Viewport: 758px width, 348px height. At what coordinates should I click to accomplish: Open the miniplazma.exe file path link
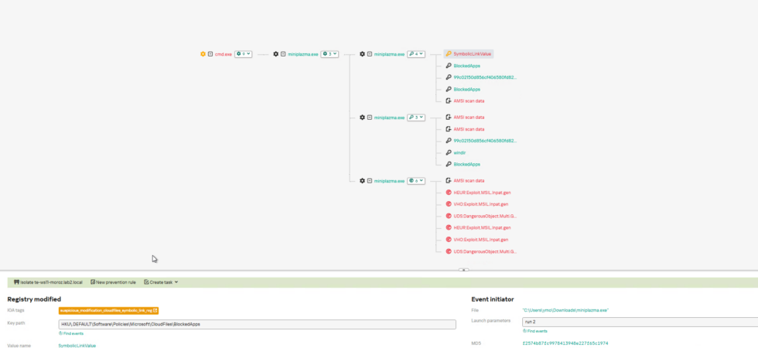click(x=565, y=310)
